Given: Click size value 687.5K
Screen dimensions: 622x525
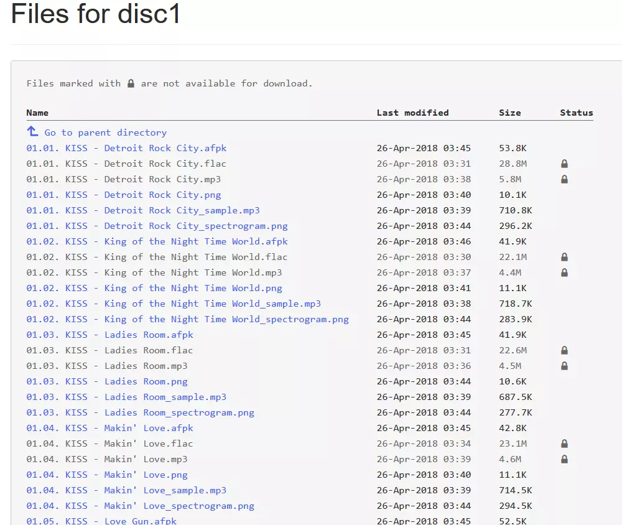Looking at the screenshot, I should click(515, 397).
